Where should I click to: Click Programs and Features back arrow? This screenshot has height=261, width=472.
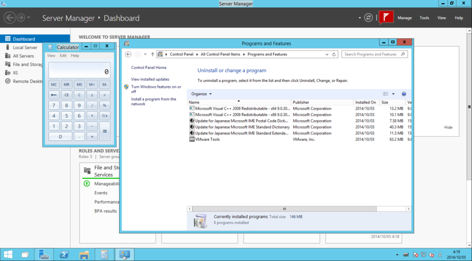(x=128, y=54)
